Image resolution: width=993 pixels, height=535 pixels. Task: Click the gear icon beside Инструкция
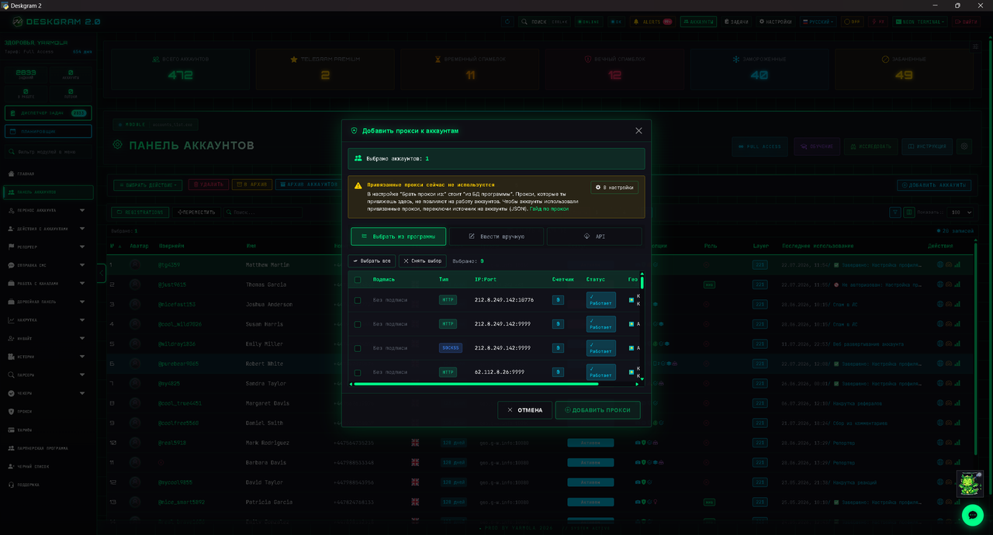click(x=964, y=146)
